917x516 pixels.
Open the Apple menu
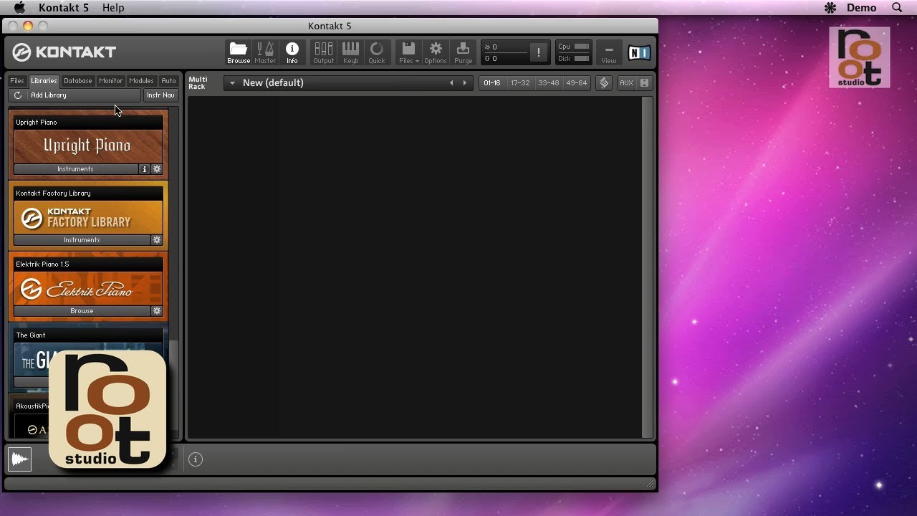tap(19, 7)
